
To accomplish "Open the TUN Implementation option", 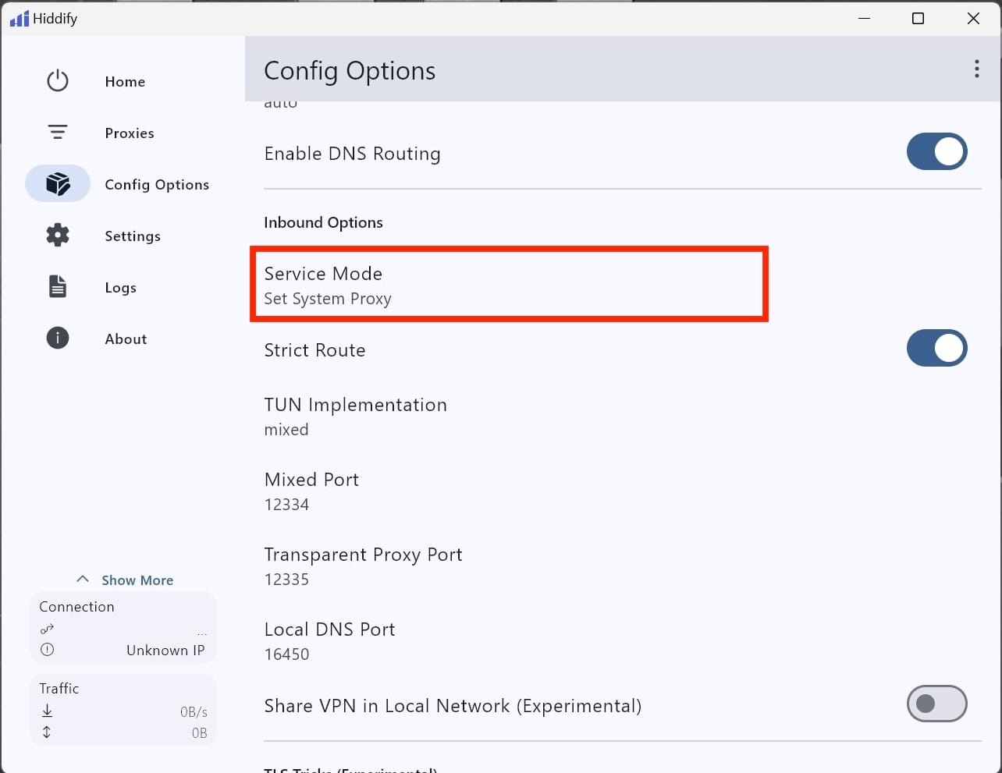I will (x=355, y=417).
